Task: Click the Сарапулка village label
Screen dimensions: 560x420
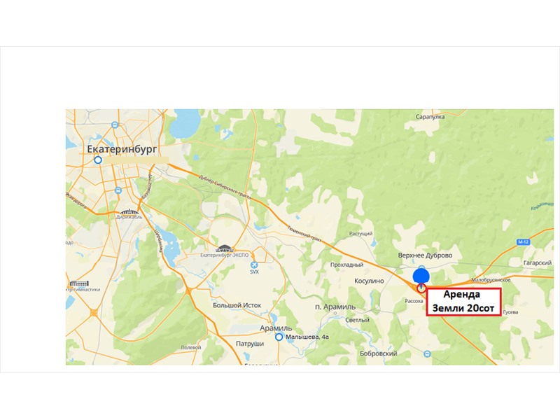Action: (430, 117)
